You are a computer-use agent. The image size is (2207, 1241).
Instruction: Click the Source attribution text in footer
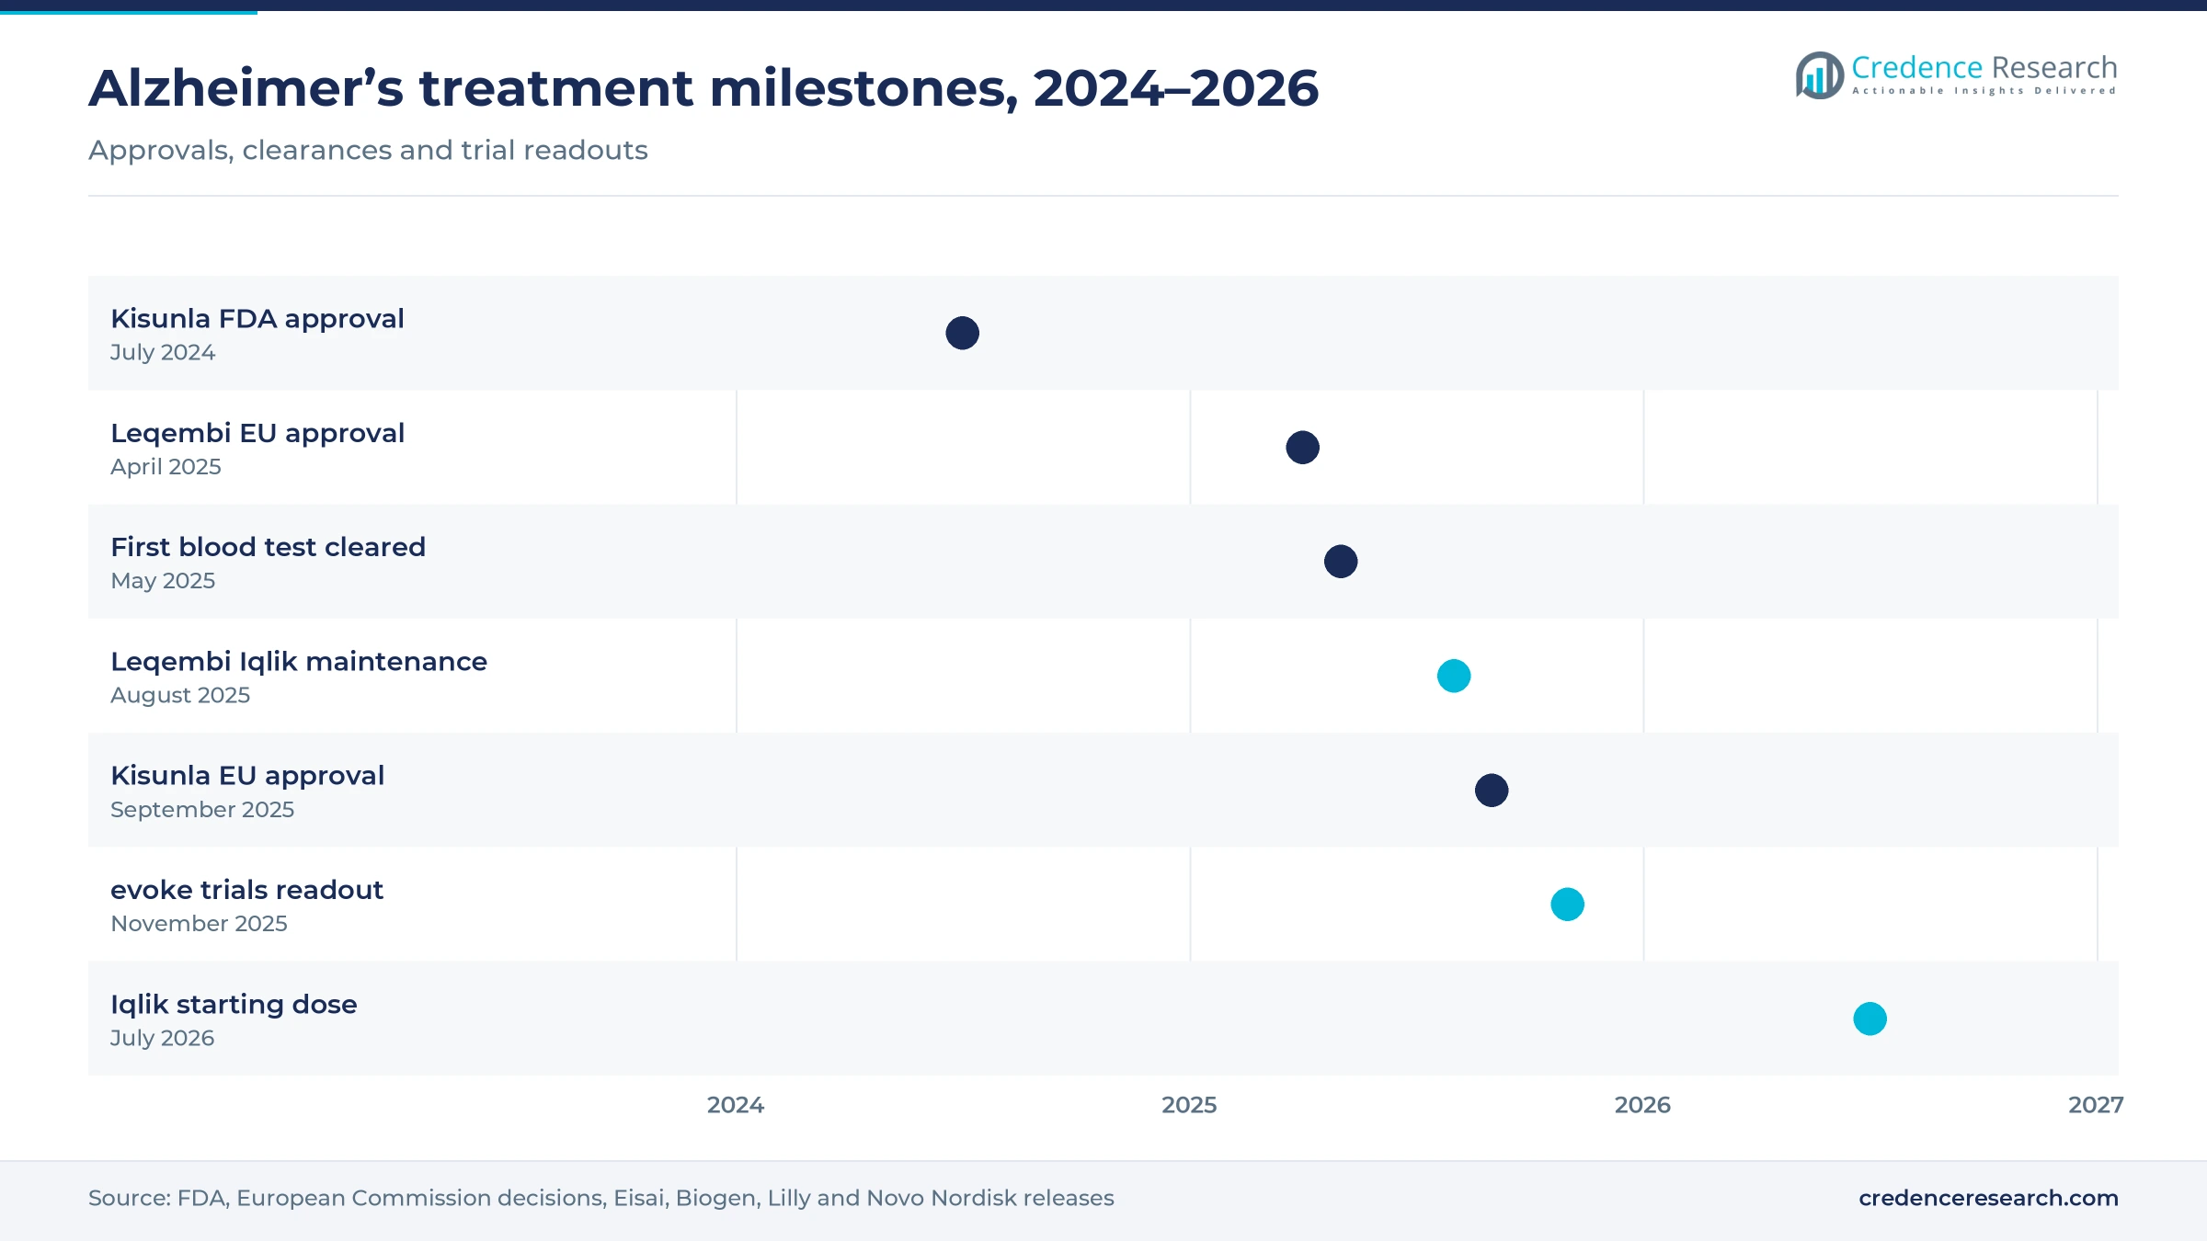coord(601,1198)
